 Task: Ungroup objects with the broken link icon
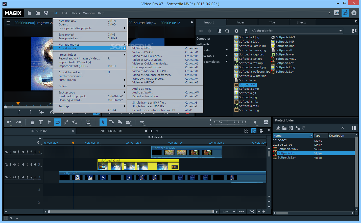point(74,122)
